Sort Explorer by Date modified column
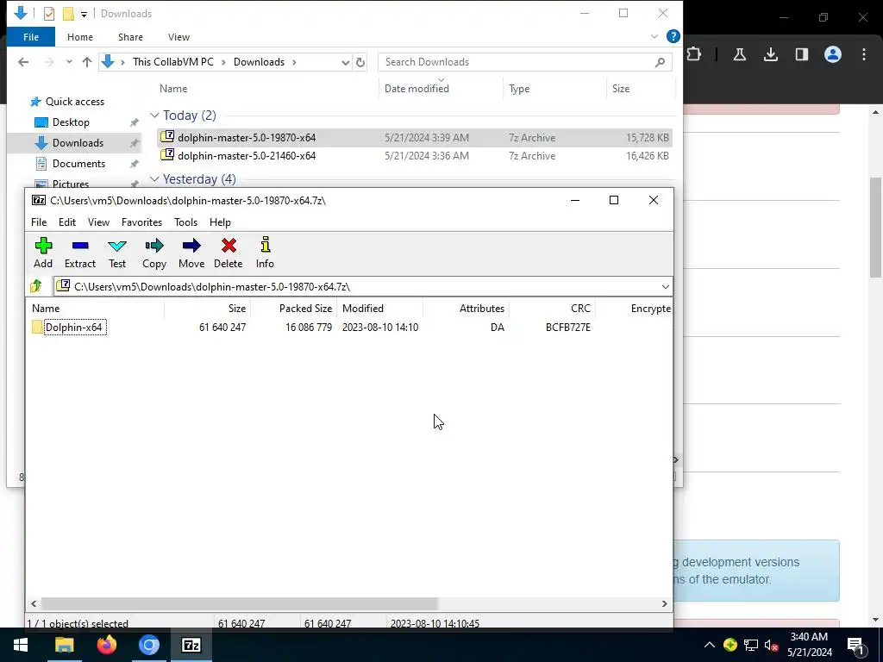Screen dimensions: 883x662 pos(416,89)
